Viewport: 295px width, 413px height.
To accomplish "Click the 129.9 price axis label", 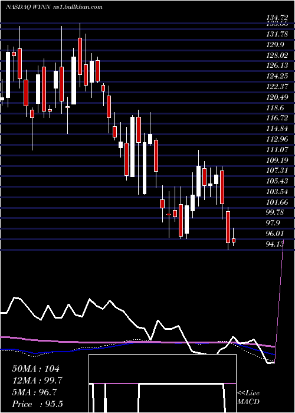I will click(x=276, y=45).
